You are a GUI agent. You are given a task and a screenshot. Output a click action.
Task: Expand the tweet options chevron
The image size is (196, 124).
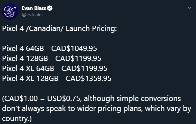190,8
